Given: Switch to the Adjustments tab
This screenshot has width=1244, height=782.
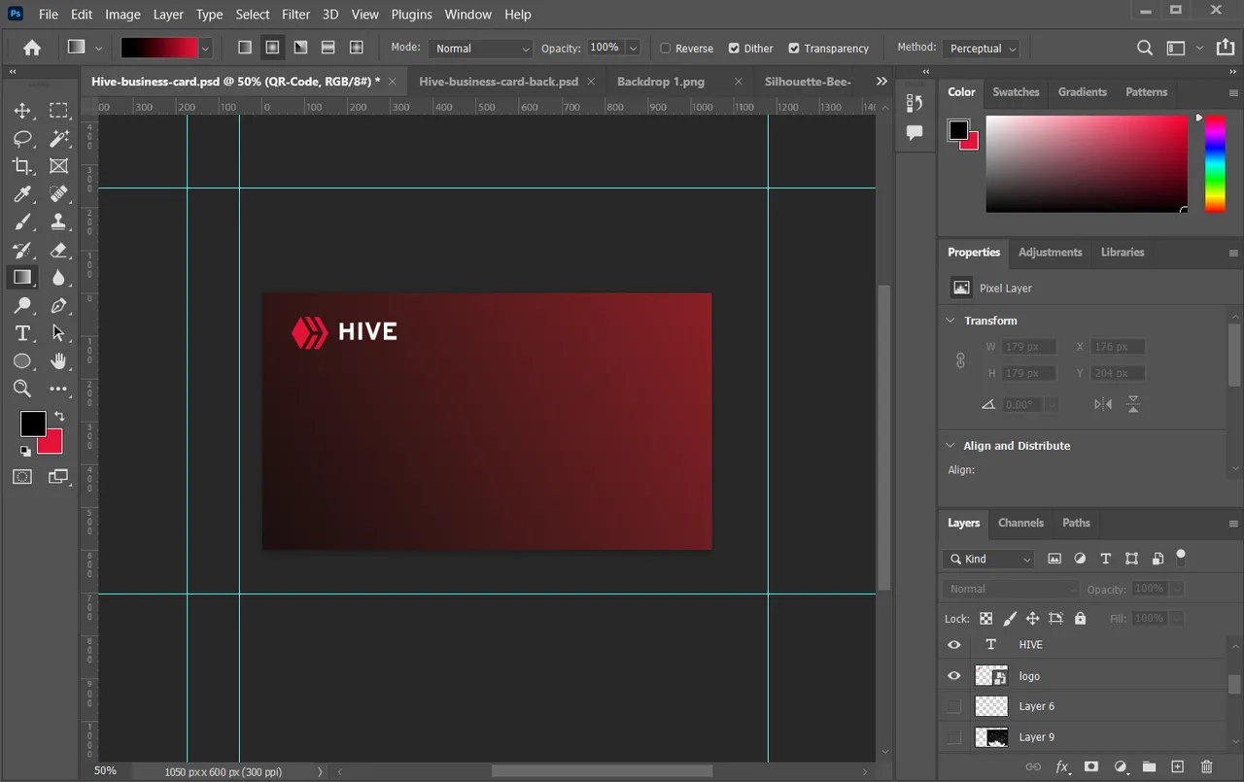Looking at the screenshot, I should [x=1050, y=253].
